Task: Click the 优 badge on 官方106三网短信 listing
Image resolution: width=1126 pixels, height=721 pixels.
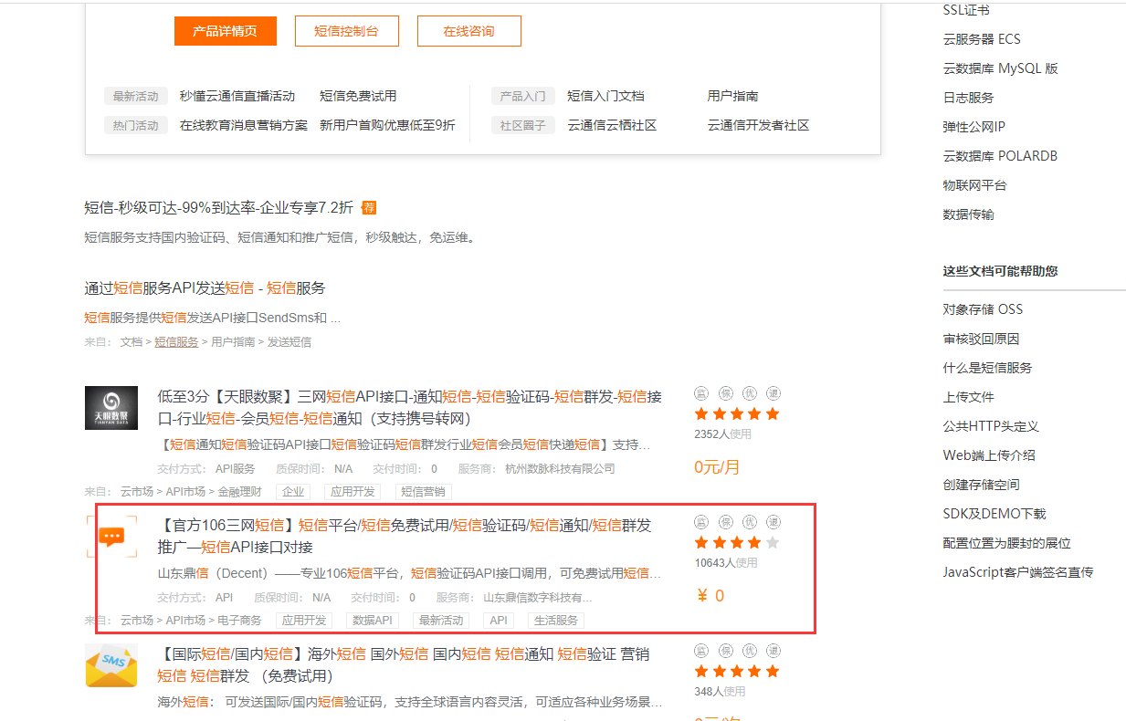Action: 749,522
